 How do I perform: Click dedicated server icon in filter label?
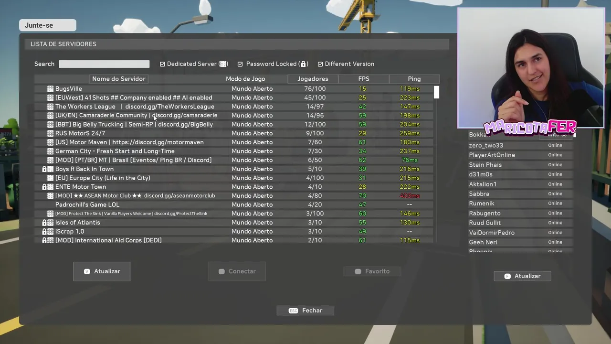pos(223,64)
